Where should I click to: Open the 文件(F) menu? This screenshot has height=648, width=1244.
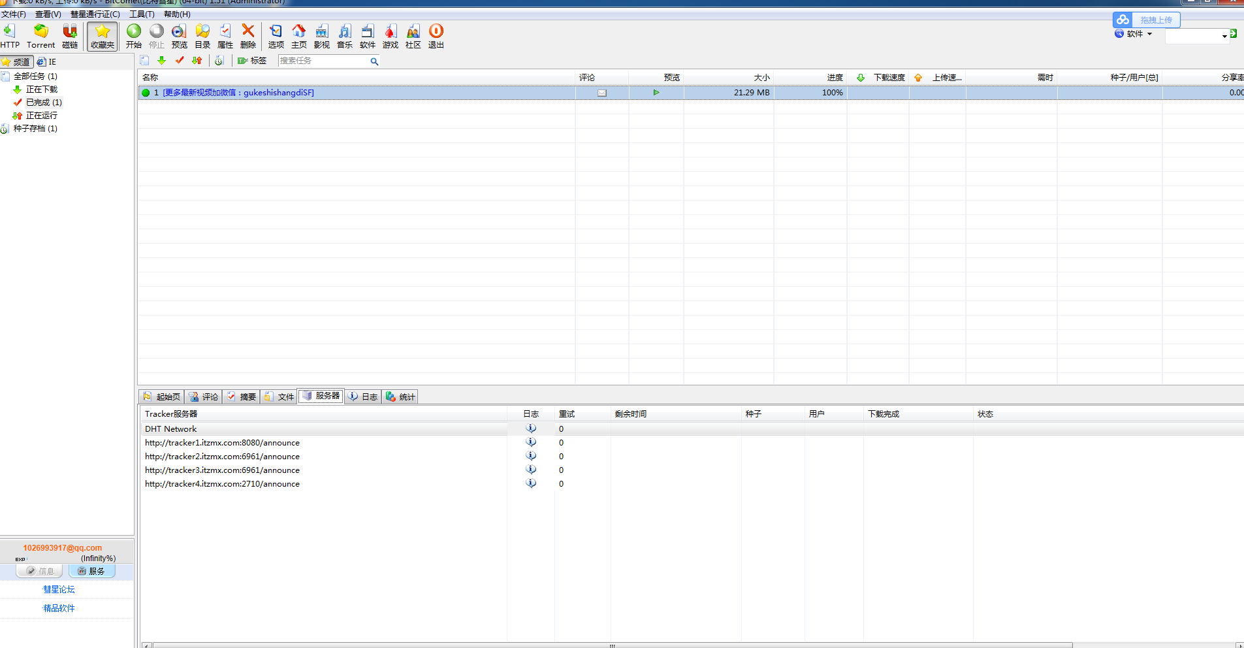[14, 14]
